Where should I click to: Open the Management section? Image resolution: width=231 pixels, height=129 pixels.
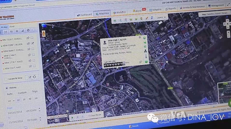(x=216, y=5)
